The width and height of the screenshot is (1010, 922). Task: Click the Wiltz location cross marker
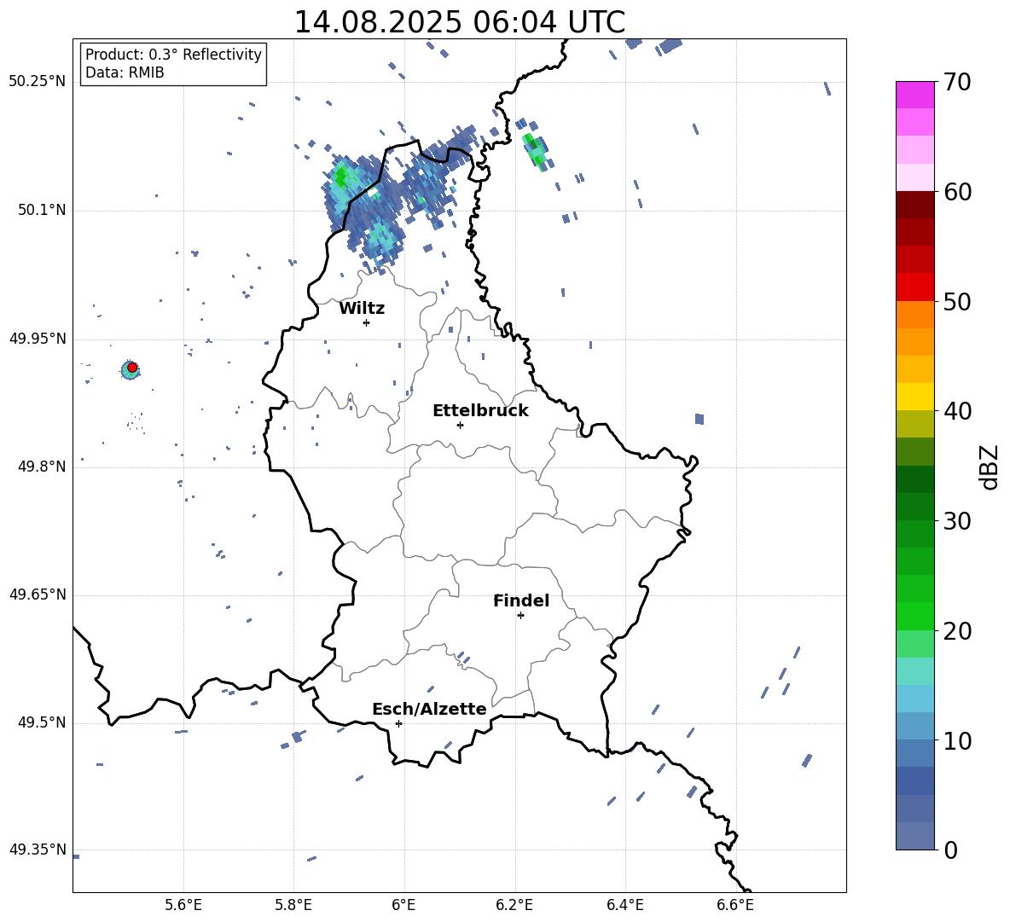point(367,322)
